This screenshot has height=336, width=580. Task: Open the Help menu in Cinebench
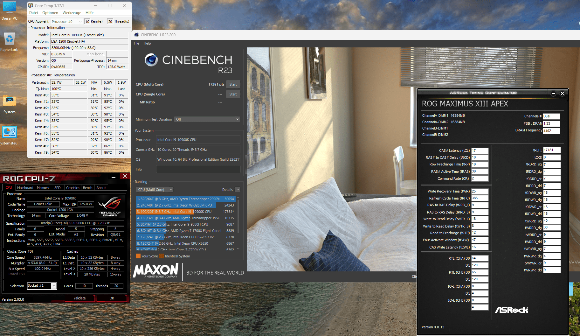(147, 43)
